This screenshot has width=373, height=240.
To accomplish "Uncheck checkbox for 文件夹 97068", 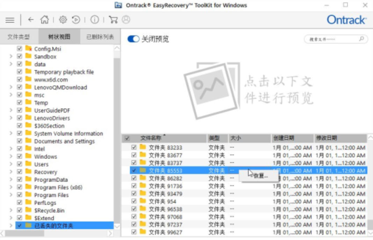I will pyautogui.click(x=134, y=217).
